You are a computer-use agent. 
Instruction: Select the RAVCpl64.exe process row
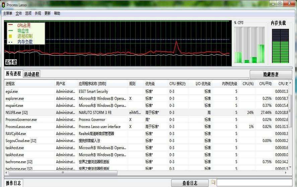pyautogui.click(x=146, y=133)
